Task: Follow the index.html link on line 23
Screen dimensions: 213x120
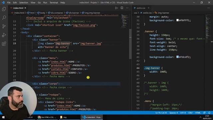Action: coord(58,62)
